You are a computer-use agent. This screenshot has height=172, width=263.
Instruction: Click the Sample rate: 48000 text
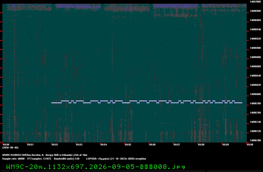pyautogui.click(x=13, y=159)
